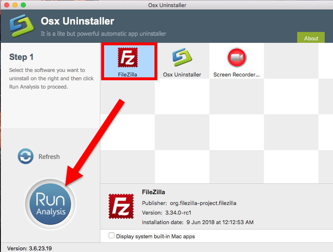Click the Step 1 heading in the sidebar

[21, 57]
